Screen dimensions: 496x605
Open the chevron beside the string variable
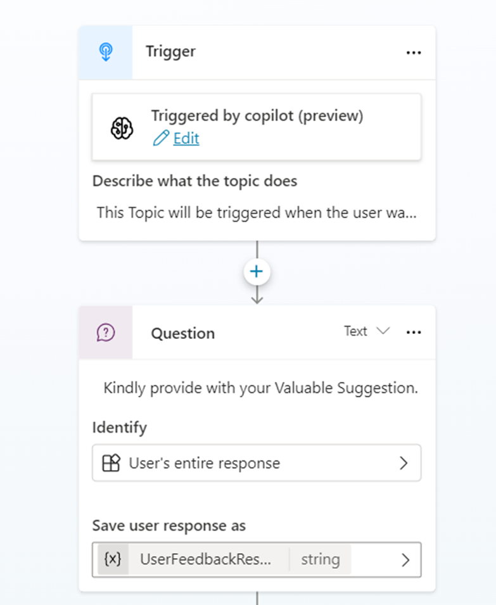coord(405,559)
